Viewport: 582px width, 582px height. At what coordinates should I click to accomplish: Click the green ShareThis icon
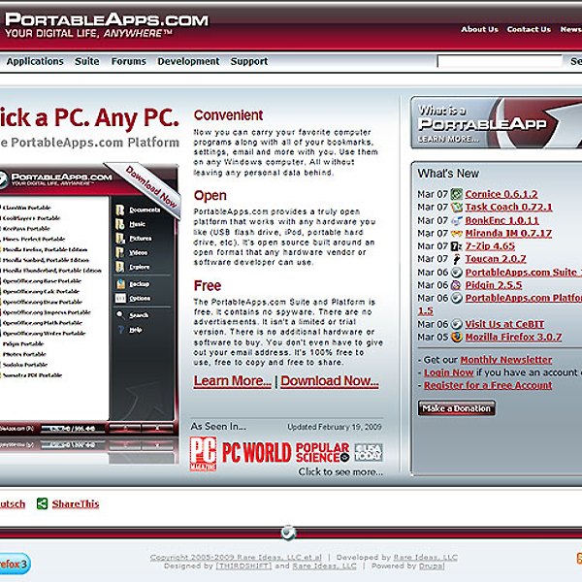pos(43,503)
